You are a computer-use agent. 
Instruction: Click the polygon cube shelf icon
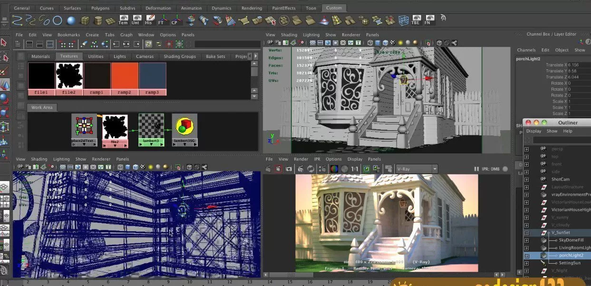click(x=85, y=21)
